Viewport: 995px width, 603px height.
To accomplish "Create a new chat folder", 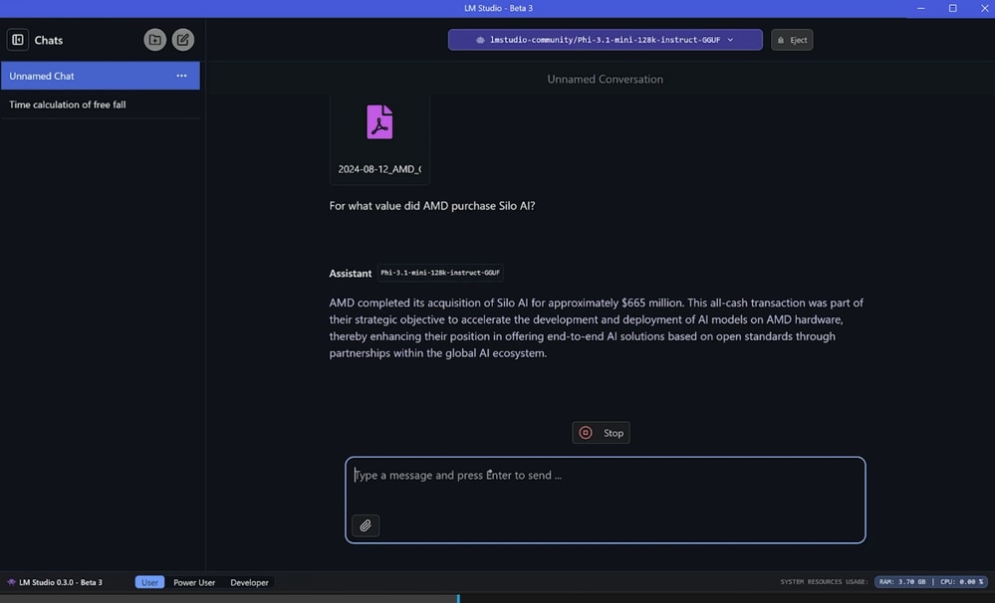I will pyautogui.click(x=154, y=40).
